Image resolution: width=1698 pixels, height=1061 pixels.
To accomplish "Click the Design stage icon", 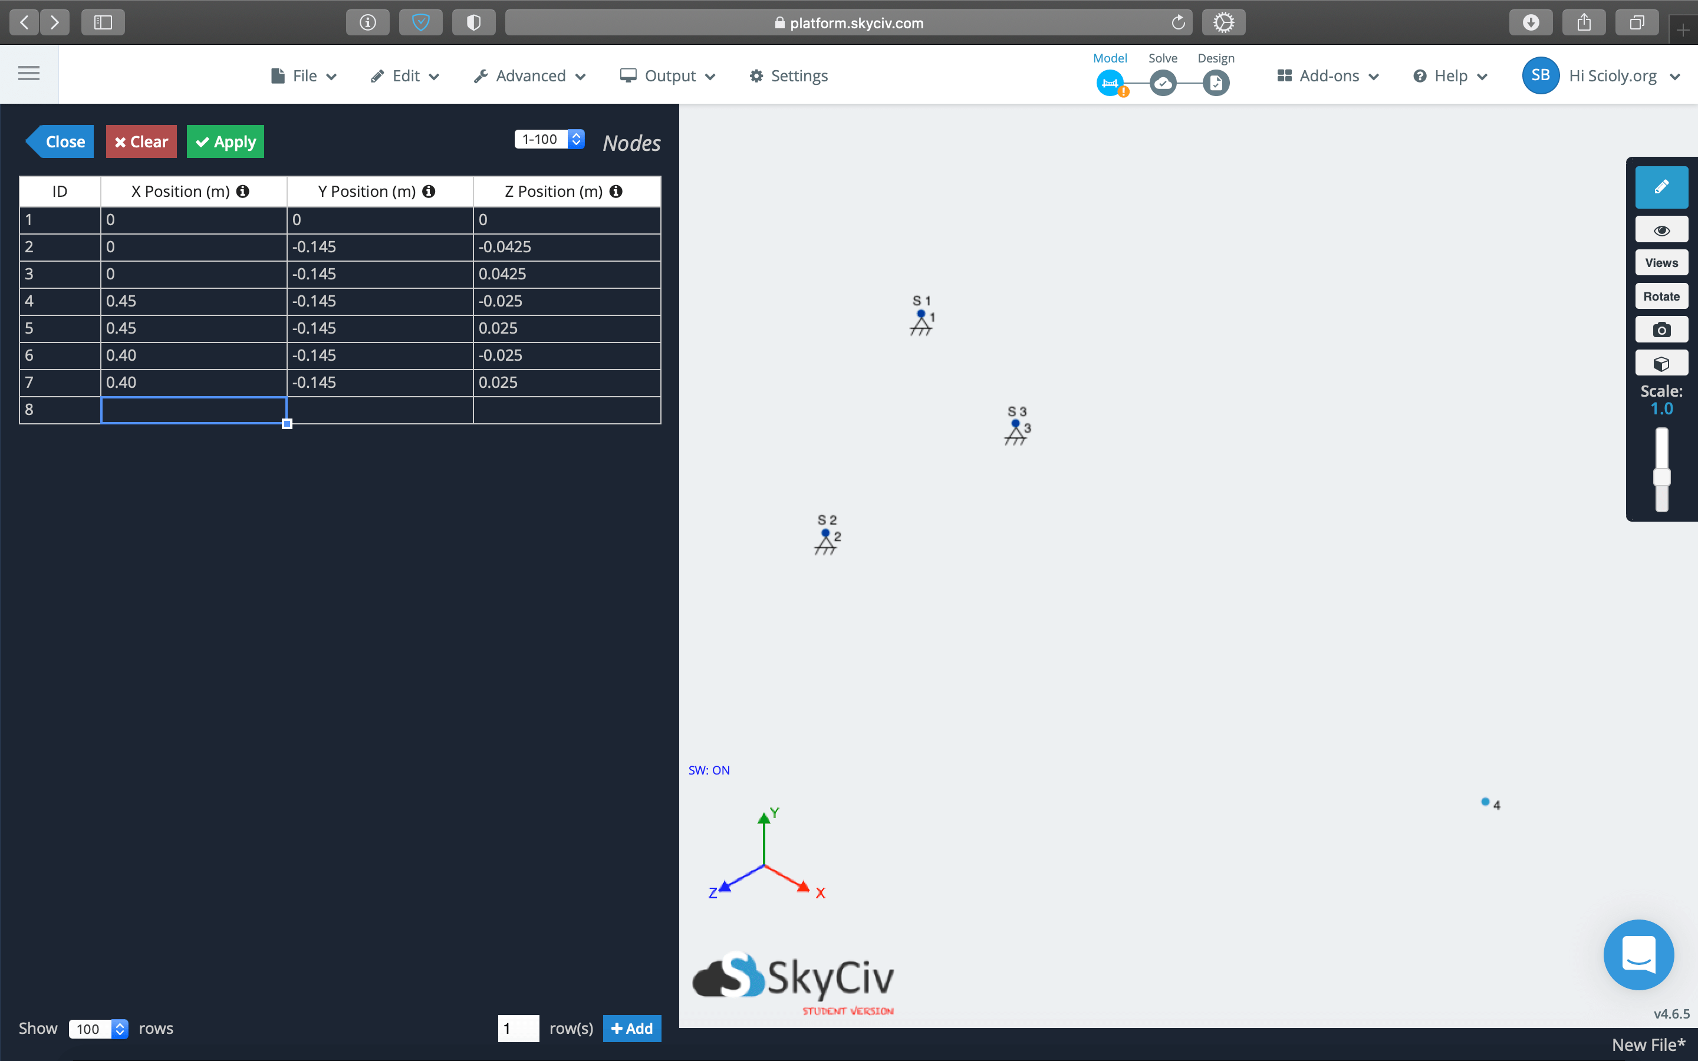I will click(x=1215, y=82).
